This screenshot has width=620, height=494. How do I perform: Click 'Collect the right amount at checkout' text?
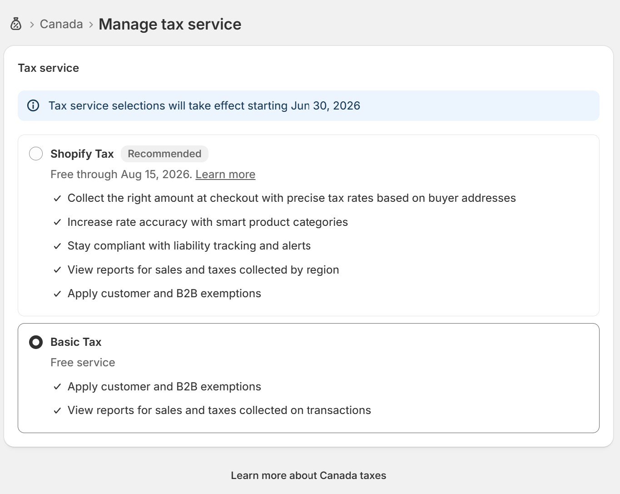[x=292, y=198]
